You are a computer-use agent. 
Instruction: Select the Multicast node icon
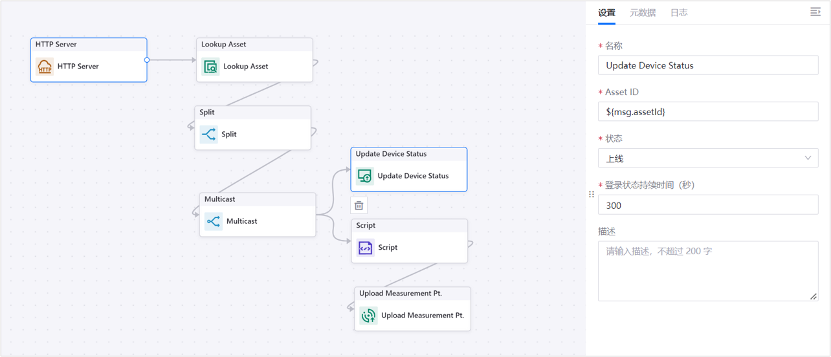tap(213, 221)
